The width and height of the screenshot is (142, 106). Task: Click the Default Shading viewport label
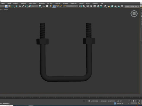tap(4, 9)
